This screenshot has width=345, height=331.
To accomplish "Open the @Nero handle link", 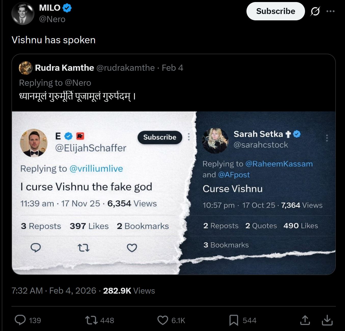I will pos(52,19).
